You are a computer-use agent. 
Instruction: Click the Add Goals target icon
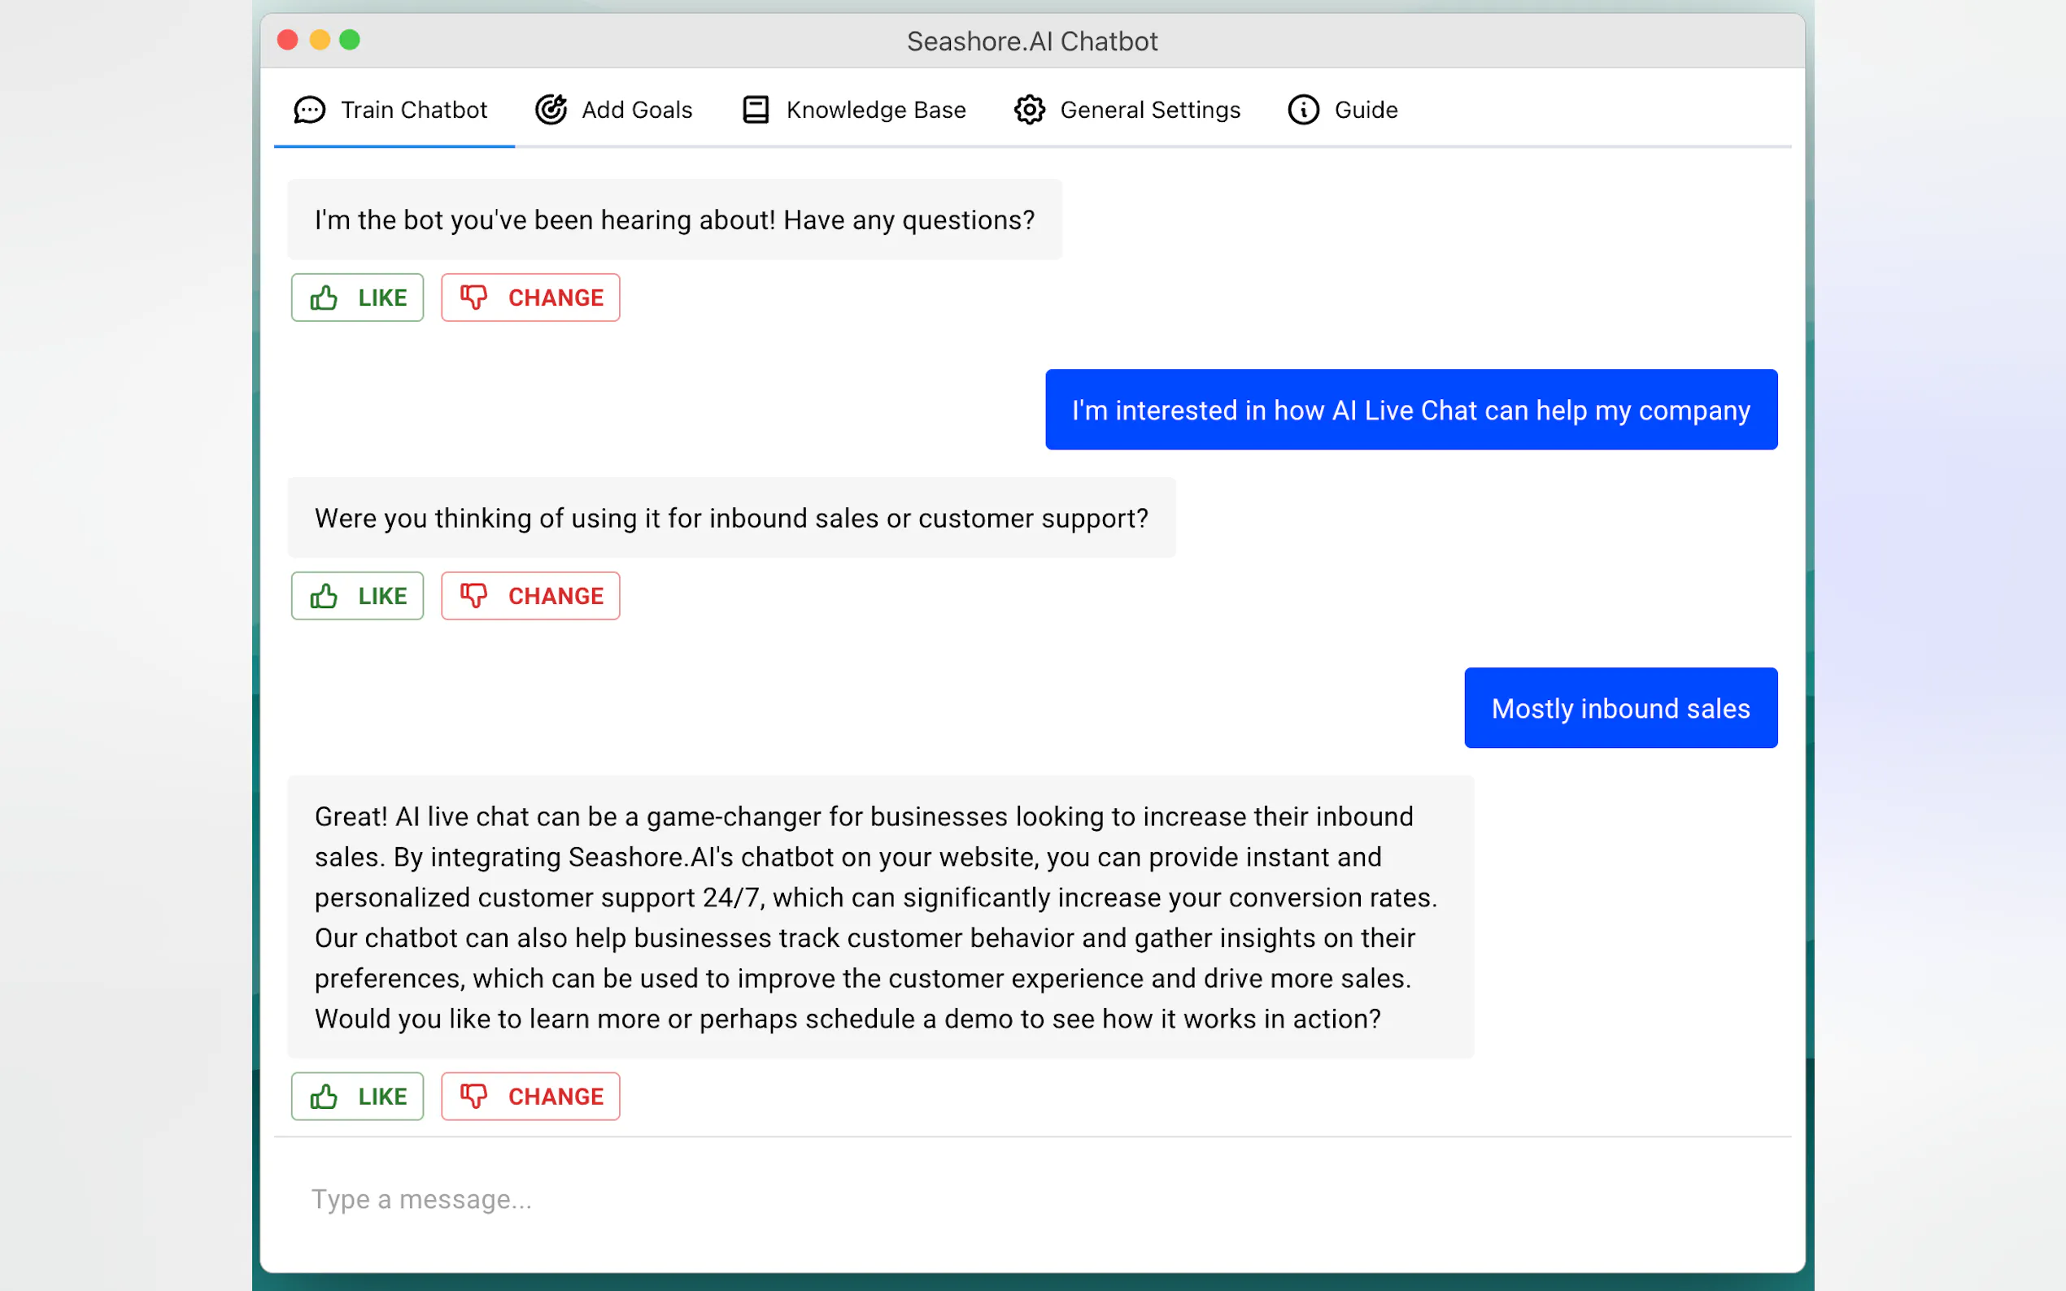(x=551, y=110)
